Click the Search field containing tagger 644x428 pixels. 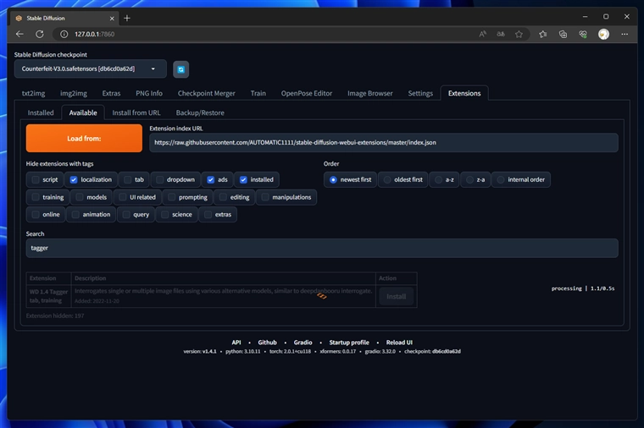coord(322,248)
